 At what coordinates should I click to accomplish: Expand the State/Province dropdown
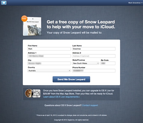pos(85,63)
